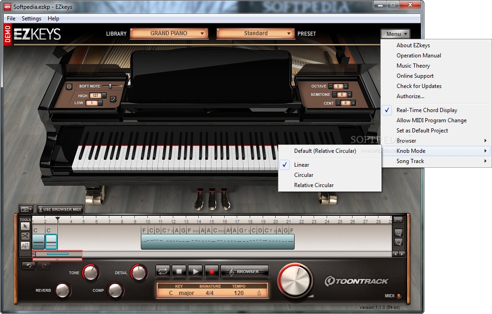Screen dimensions: 492x314
Task: Enable Allow MIDI Program Change
Action: click(x=436, y=120)
